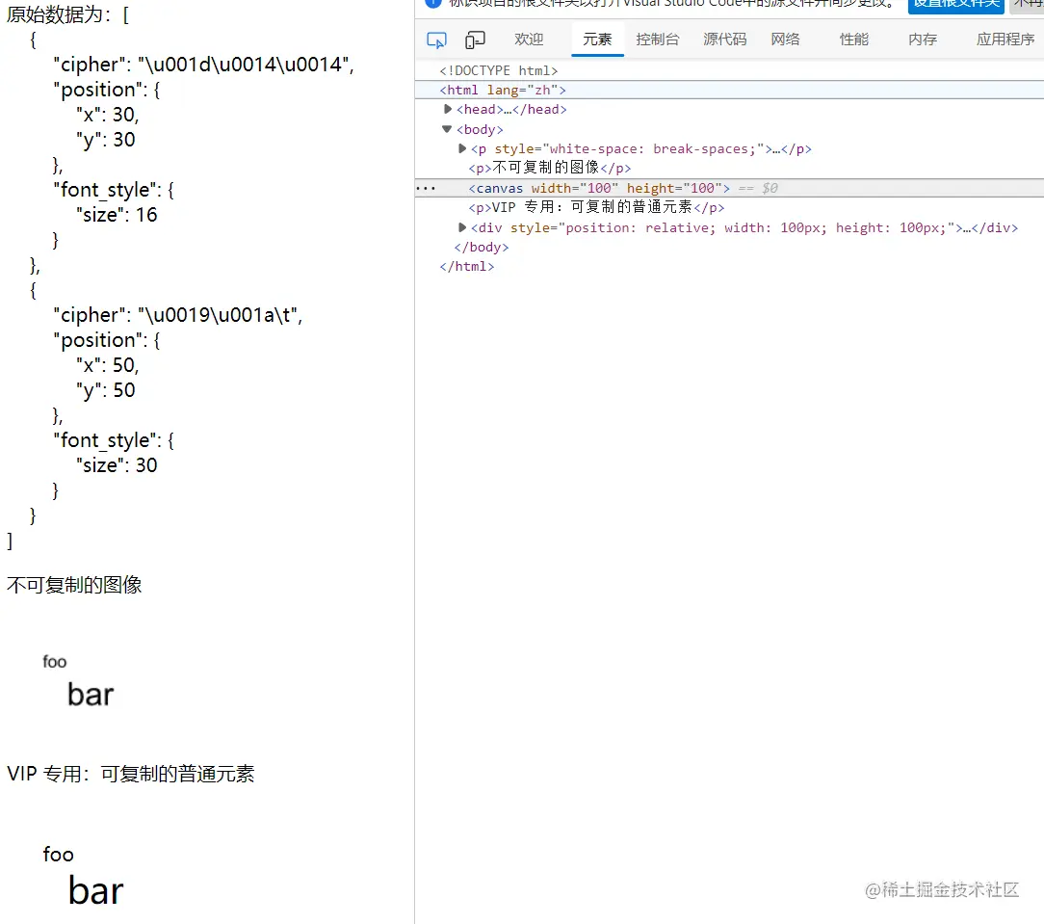Viewport: 1044px width, 924px height.
Task: Click the "size": 30 value line
Action: click(x=117, y=465)
